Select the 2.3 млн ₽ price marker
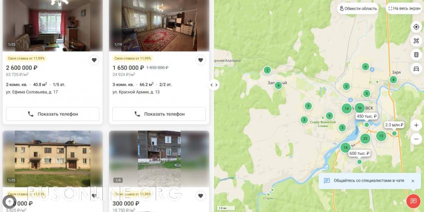 click(394, 125)
